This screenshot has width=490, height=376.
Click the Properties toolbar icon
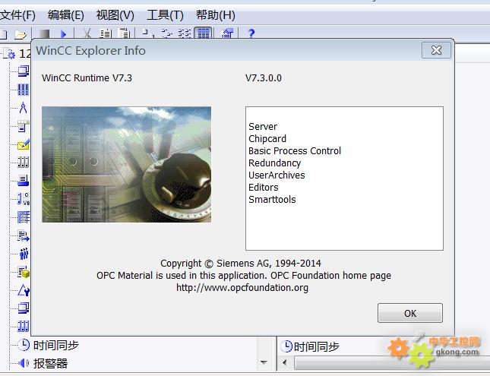tap(227, 33)
